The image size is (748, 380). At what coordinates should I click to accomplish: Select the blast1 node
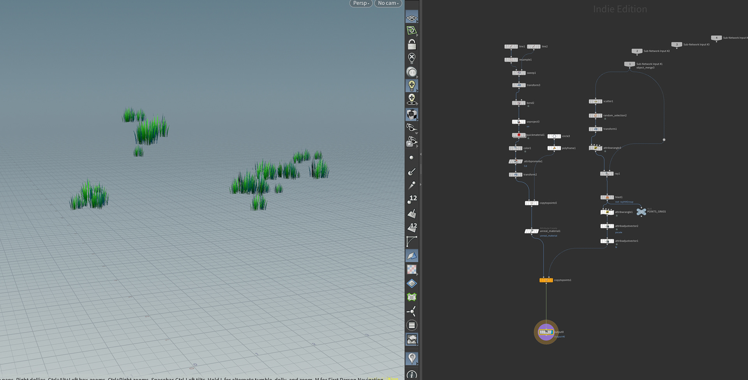(607, 197)
